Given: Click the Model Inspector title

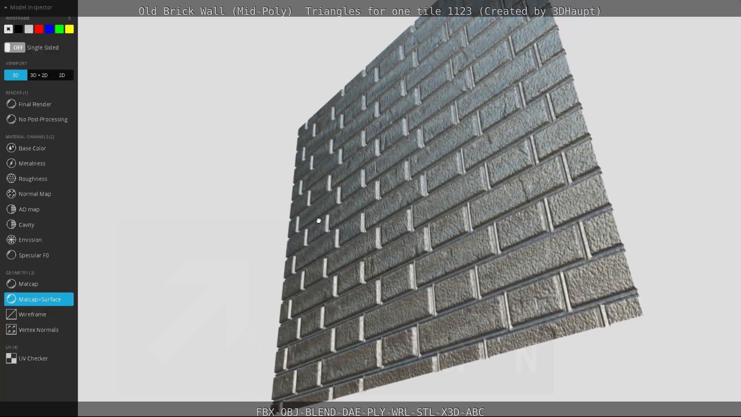Looking at the screenshot, I should click(x=31, y=7).
